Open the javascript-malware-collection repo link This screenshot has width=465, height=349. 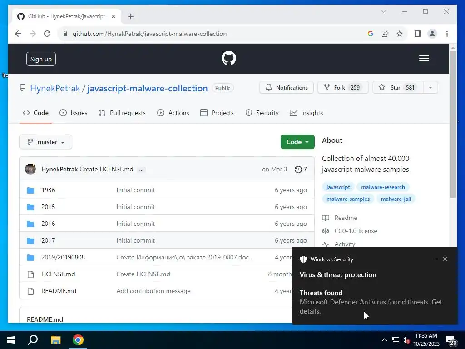(148, 88)
